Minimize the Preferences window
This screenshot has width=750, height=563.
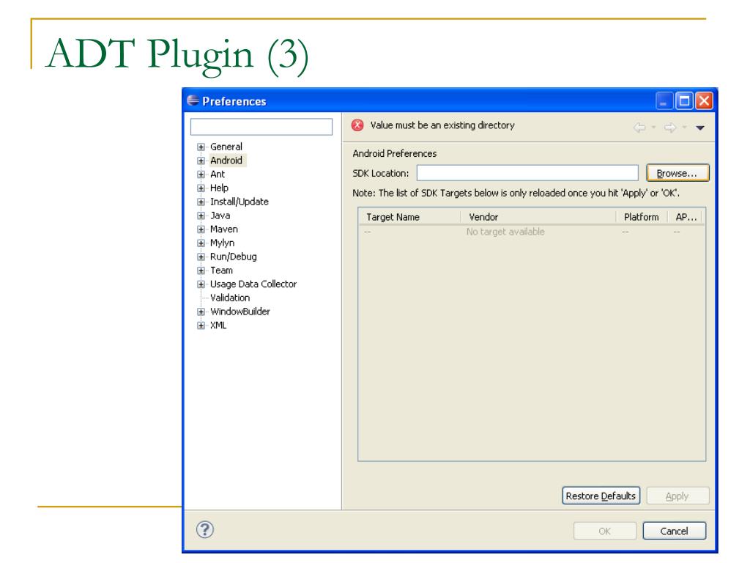point(664,101)
